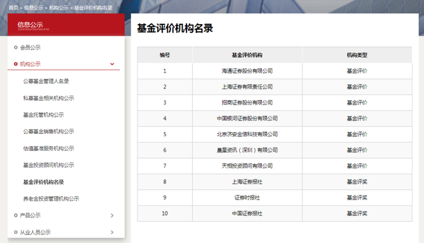The image size is (424, 243).
Task: Select 北京济安金信科技有限公司 in the table
Action: (247, 134)
